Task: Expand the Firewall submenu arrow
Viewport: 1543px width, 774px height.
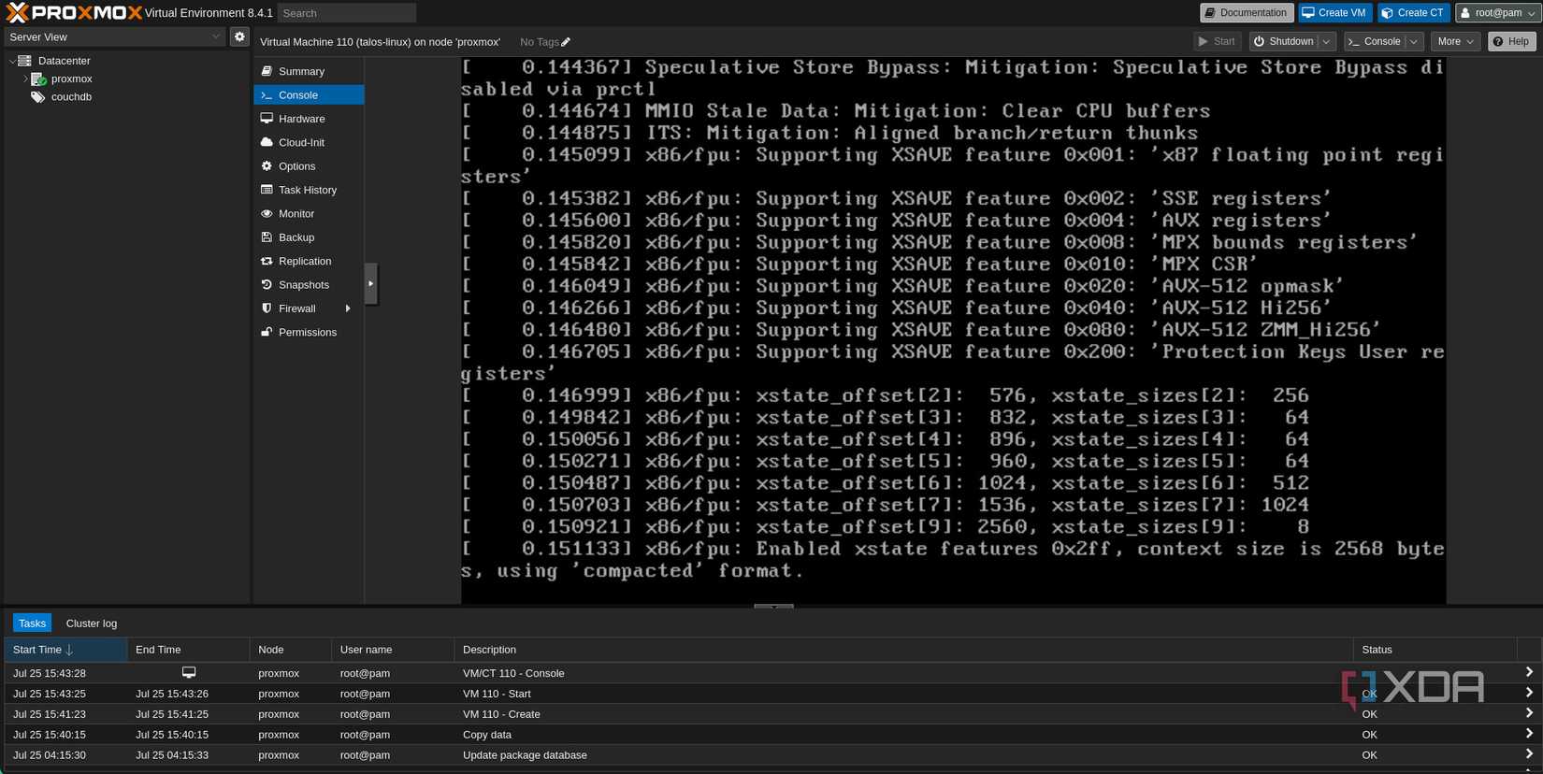Action: [348, 308]
